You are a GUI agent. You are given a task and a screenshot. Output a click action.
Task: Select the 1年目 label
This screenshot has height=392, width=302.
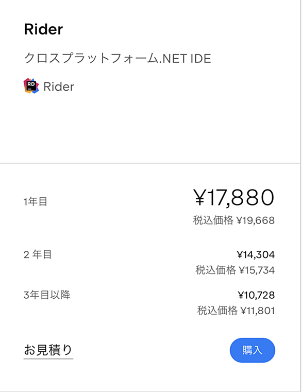click(35, 201)
